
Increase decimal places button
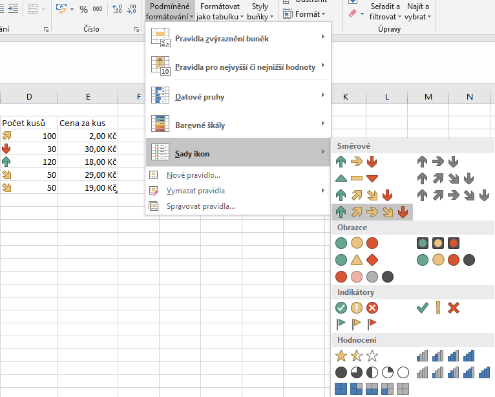[118, 10]
